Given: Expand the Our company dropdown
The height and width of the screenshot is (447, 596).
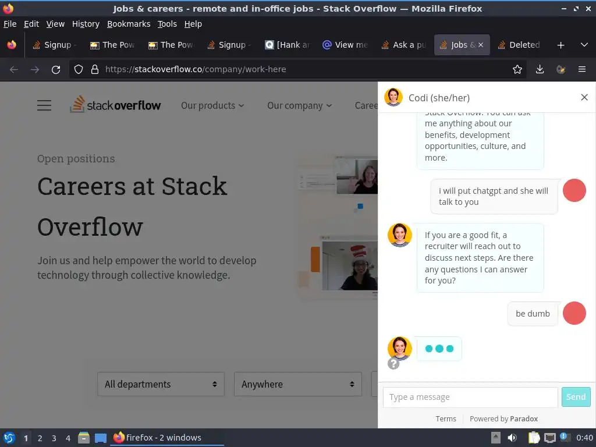Looking at the screenshot, I should click(299, 105).
